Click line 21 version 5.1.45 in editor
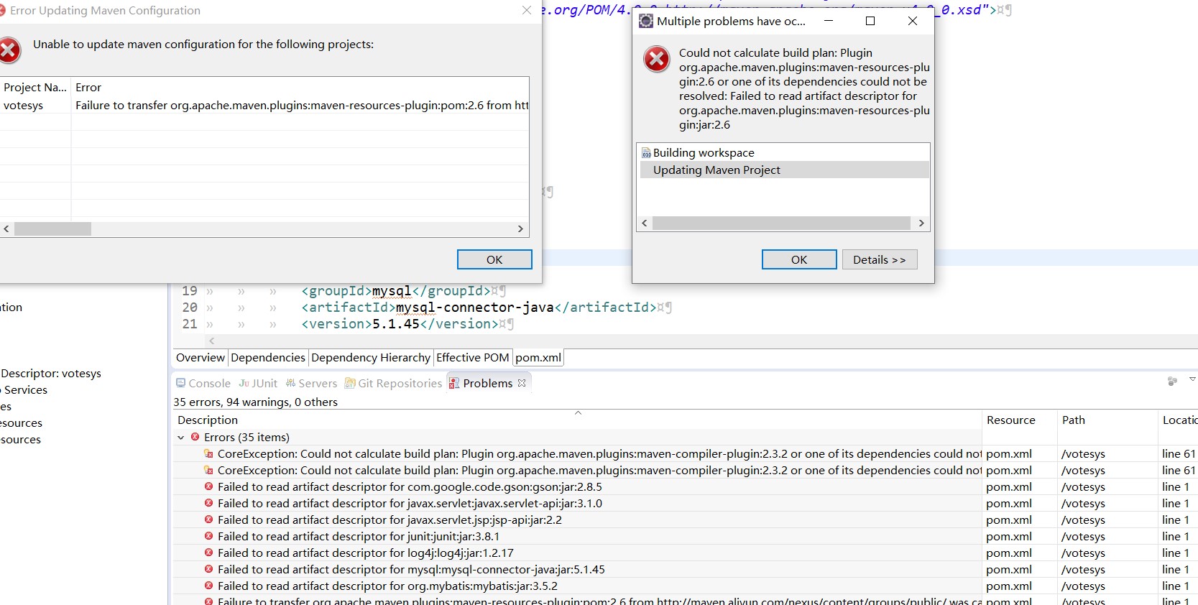 click(x=400, y=324)
